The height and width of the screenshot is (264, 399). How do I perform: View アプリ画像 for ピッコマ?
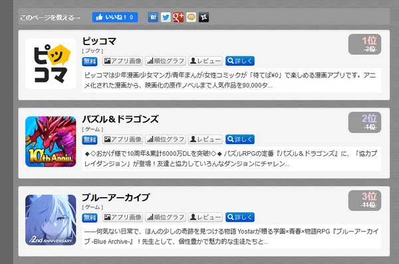122,61
